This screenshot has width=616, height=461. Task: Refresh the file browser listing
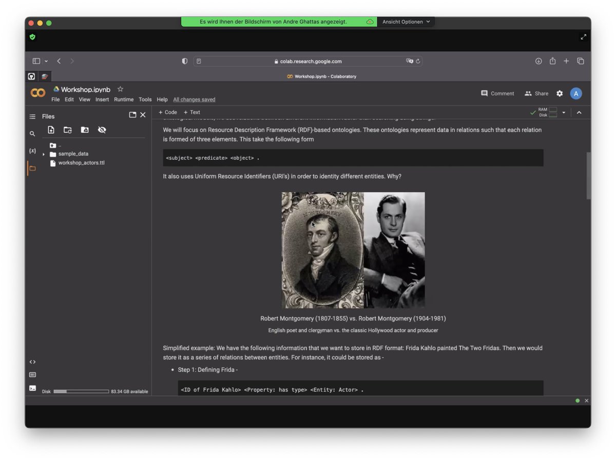tap(68, 130)
